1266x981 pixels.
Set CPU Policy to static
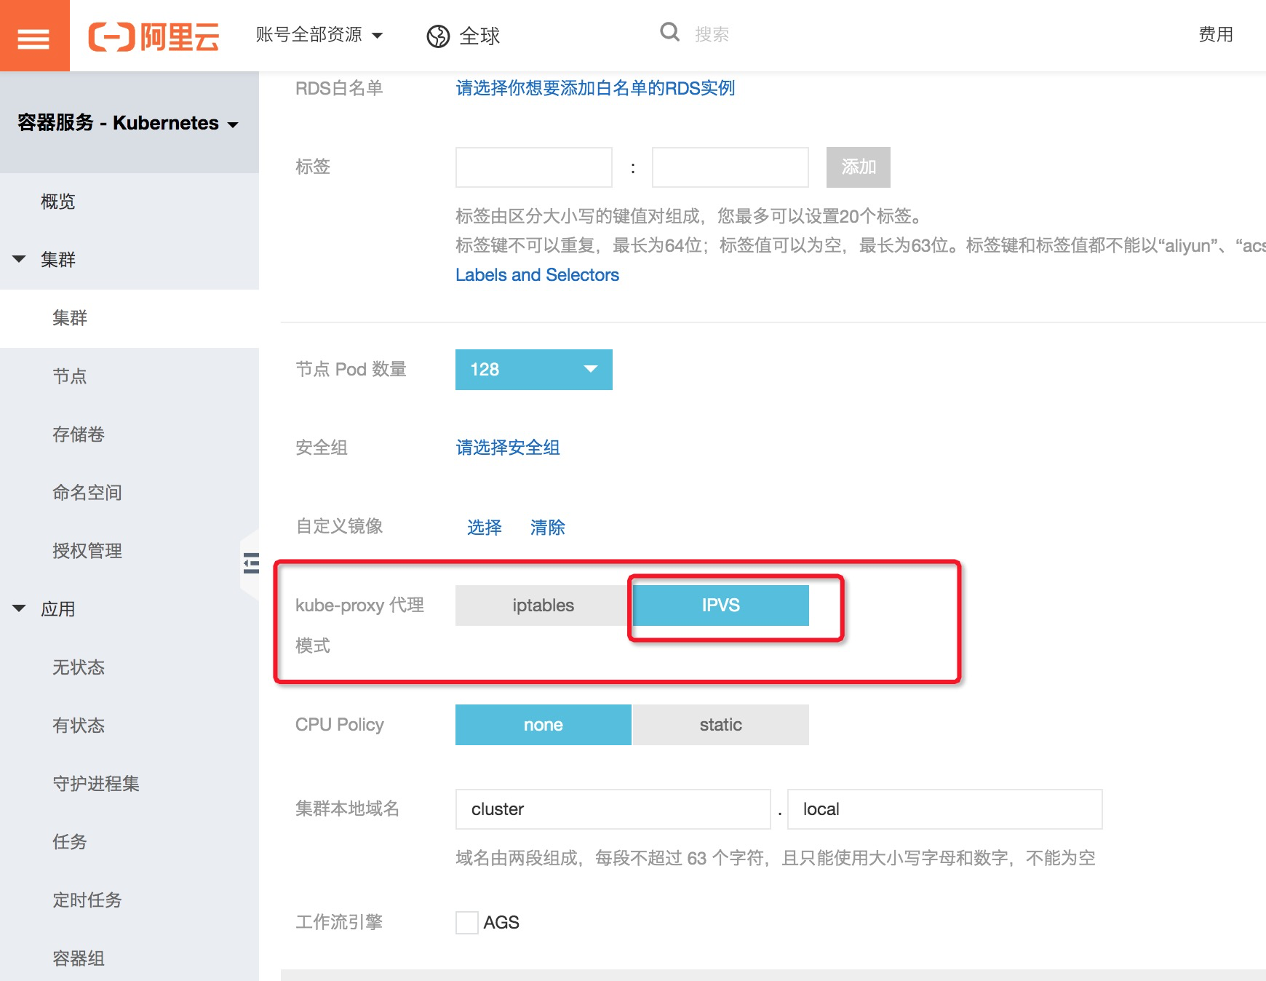coord(720,725)
